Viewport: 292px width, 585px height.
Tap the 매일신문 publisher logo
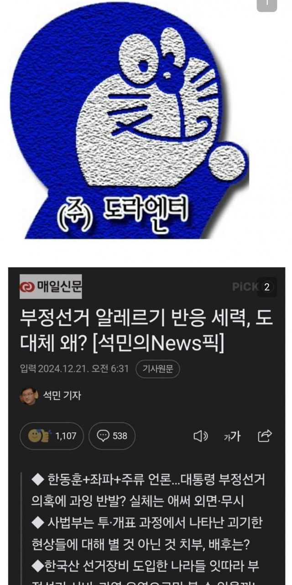[x=51, y=287]
